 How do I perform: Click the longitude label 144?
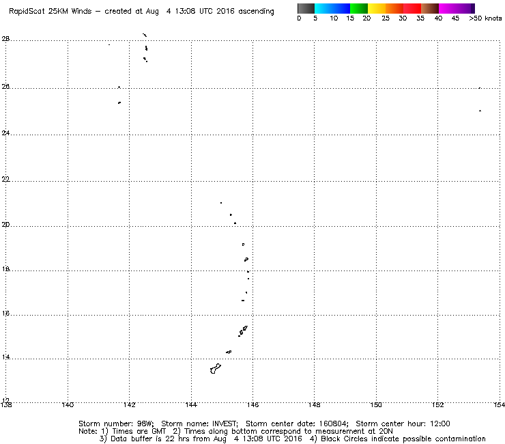(x=191, y=404)
